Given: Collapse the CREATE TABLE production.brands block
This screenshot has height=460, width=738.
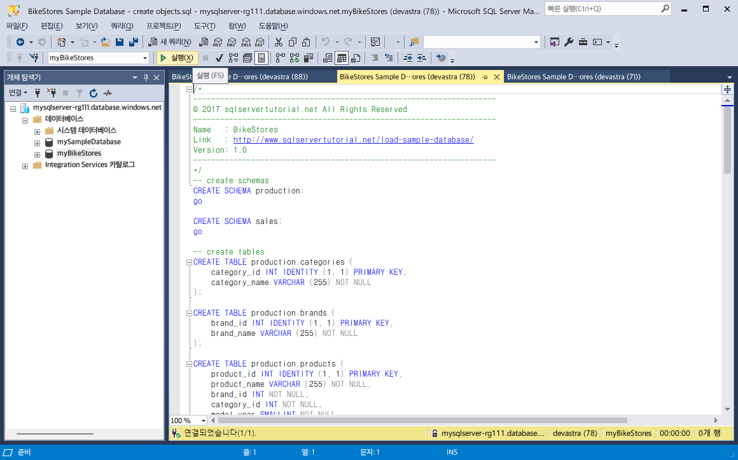Looking at the screenshot, I should [189, 313].
